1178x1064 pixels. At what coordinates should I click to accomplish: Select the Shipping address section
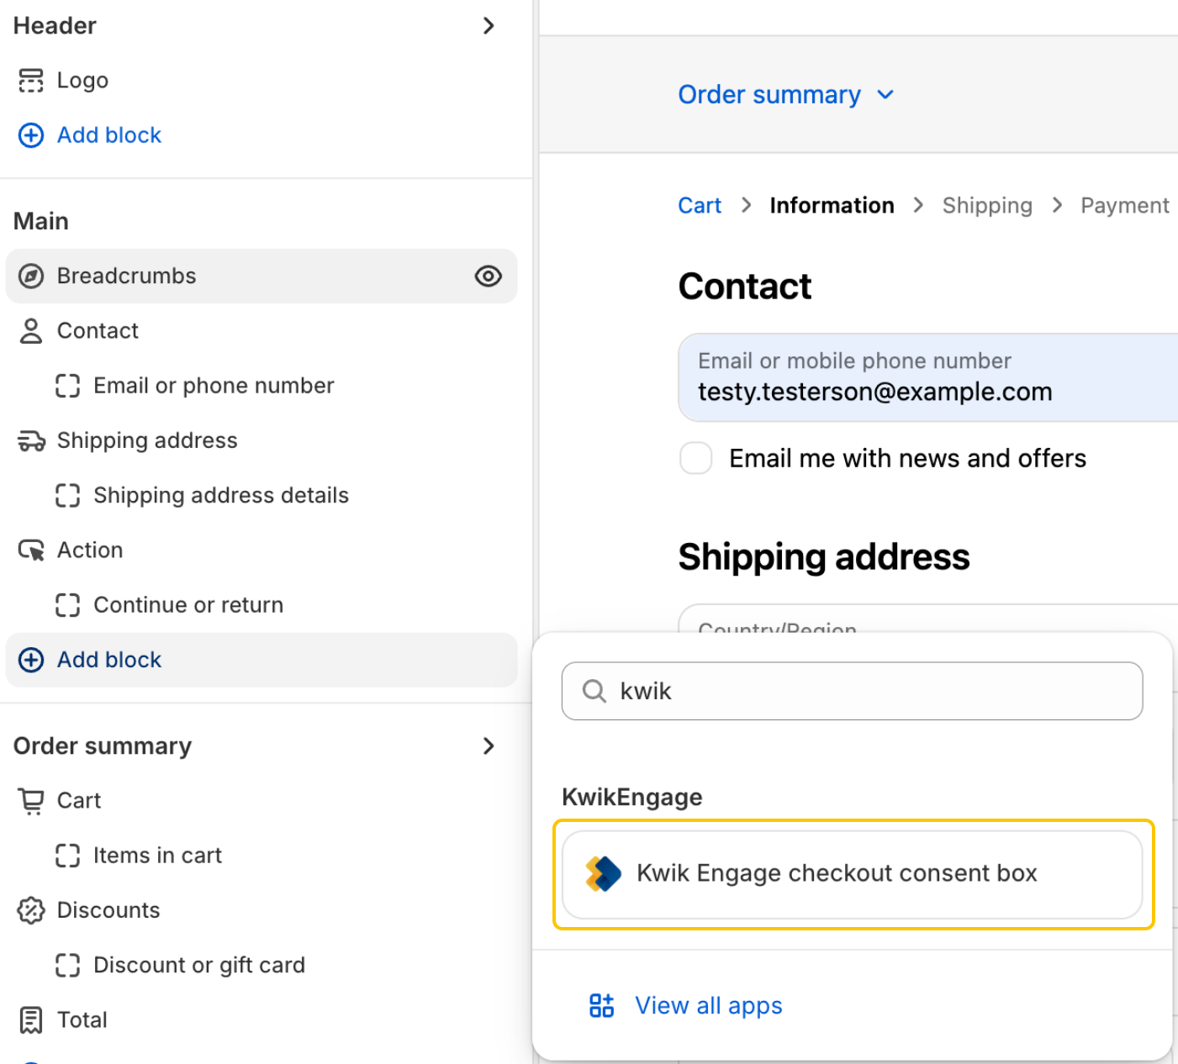pos(261,440)
